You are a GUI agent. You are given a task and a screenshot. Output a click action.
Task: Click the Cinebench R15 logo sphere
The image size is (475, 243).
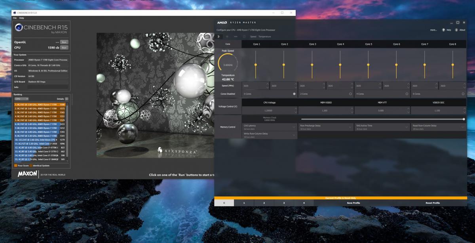point(19,27)
